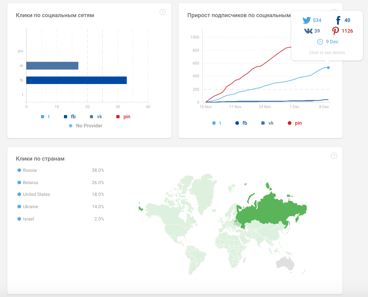Click the clock icon beside 9 Dec

pos(320,41)
